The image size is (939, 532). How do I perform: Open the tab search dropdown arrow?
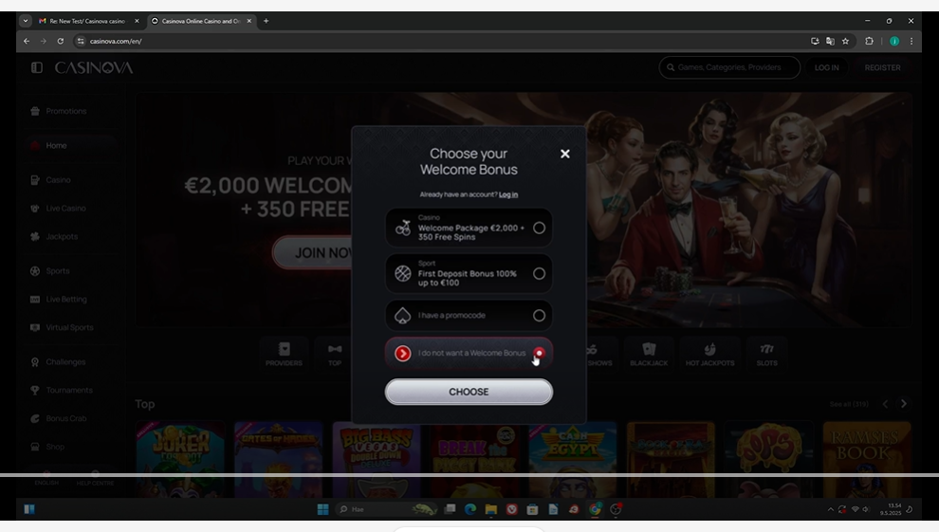26,21
